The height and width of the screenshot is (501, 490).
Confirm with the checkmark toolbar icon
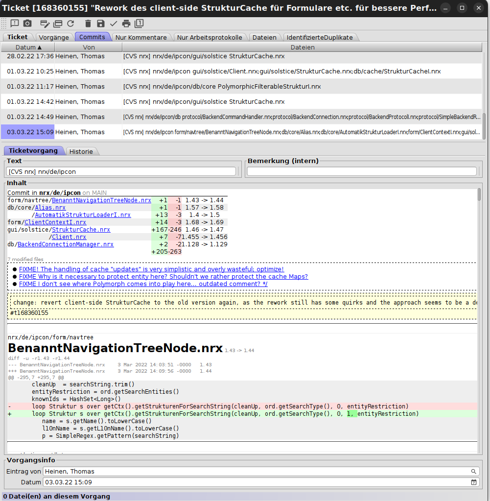point(113,23)
